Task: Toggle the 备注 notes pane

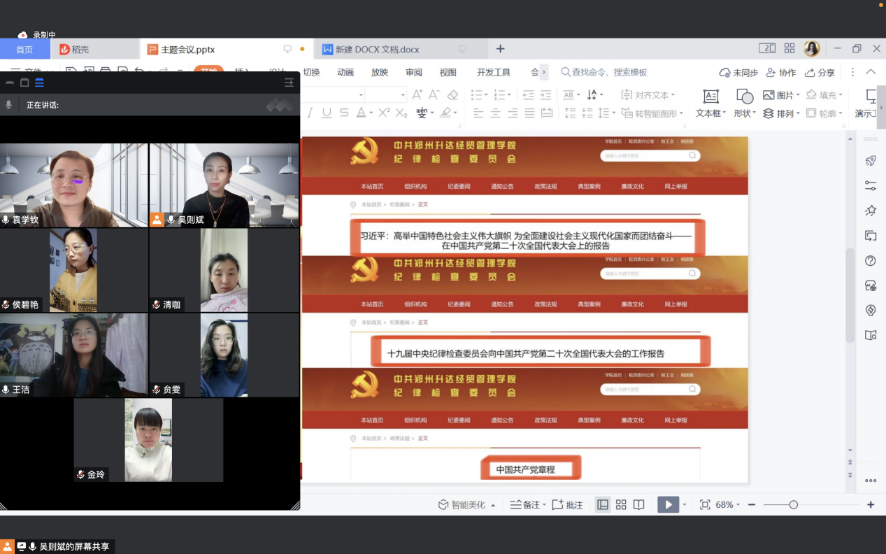Action: [528, 505]
